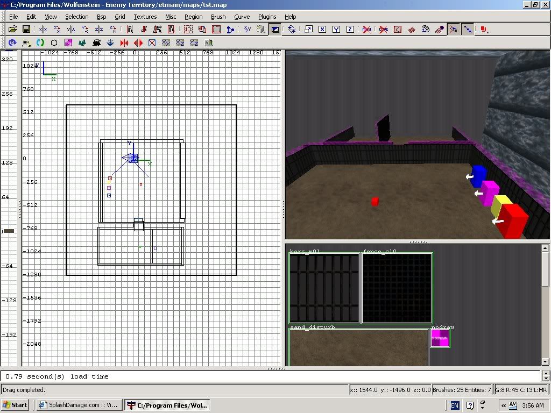The width and height of the screenshot is (551, 413).
Task: Switch to SplashDamage.com taskbar window
Action: pos(79,405)
